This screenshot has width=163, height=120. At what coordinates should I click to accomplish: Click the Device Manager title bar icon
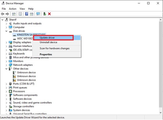click(x=3, y=3)
